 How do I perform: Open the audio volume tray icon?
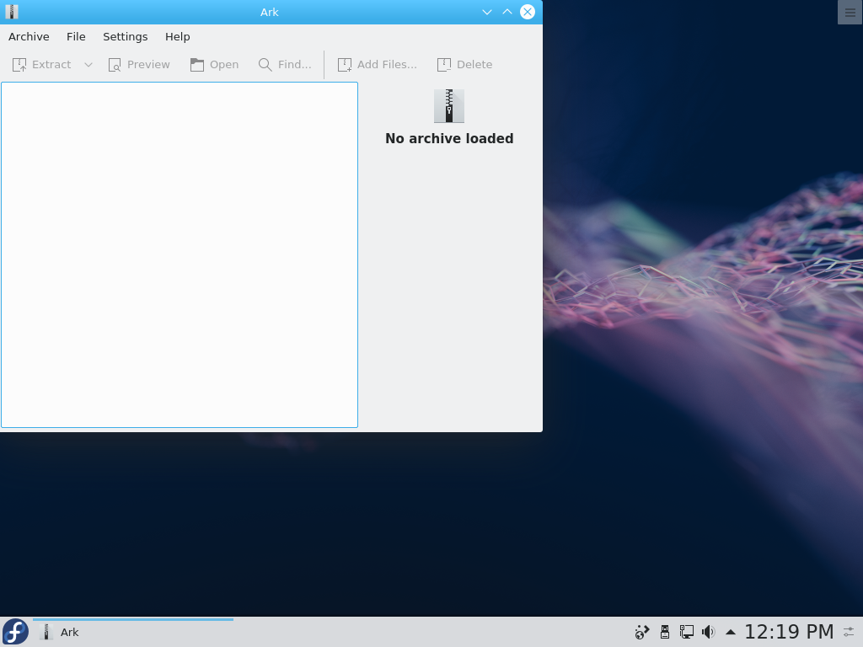point(708,632)
